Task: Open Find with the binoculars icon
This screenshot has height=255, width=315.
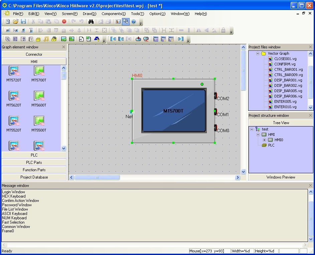Action: 91,21
